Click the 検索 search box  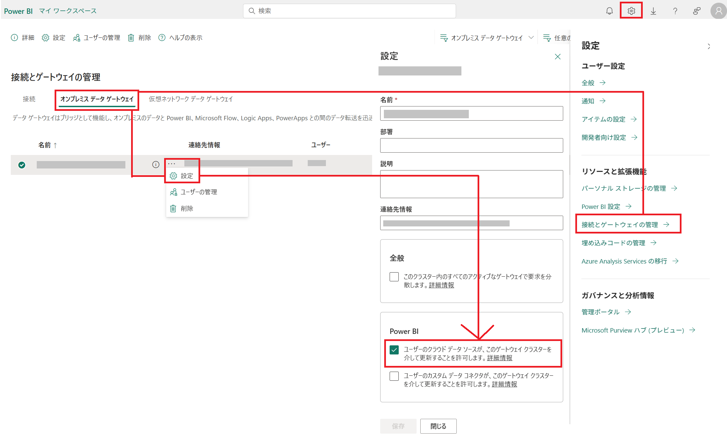[x=349, y=11]
